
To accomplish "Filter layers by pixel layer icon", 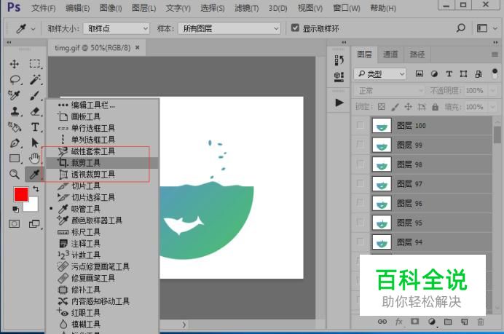I will point(419,74).
